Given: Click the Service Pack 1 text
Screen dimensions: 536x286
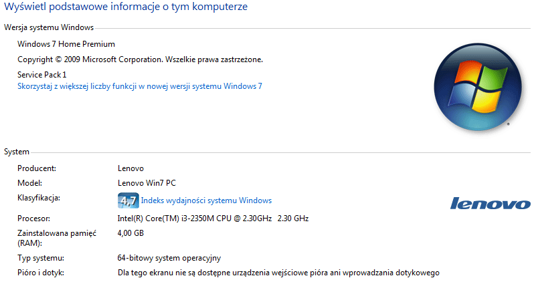Looking at the screenshot, I should point(42,75).
